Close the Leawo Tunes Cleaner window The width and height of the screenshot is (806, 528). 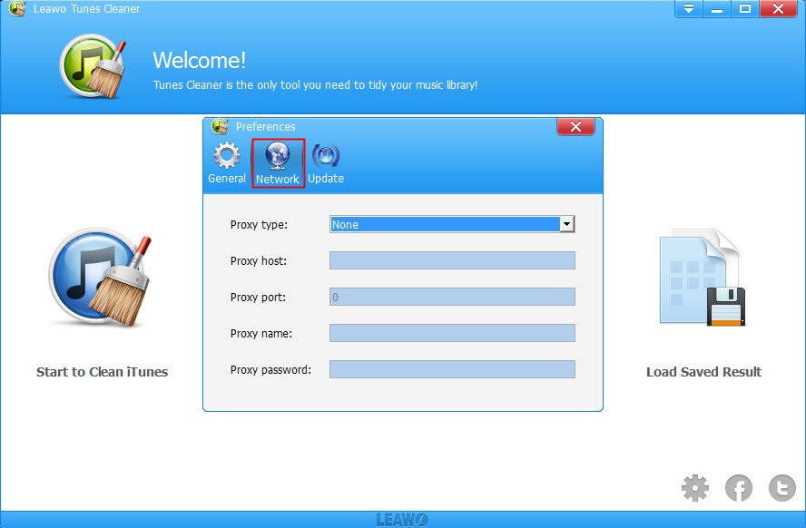point(778,9)
